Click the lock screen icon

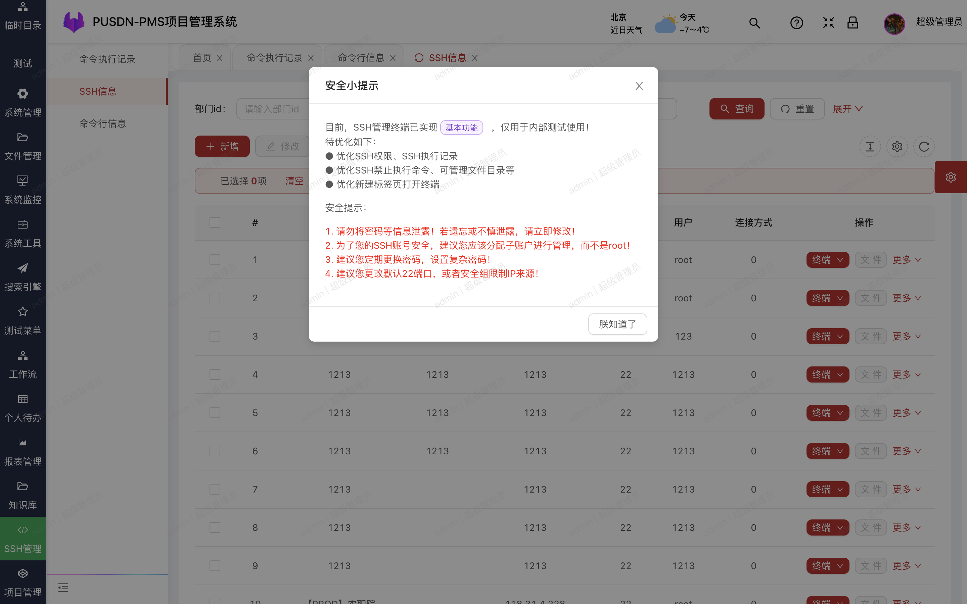pyautogui.click(x=853, y=22)
